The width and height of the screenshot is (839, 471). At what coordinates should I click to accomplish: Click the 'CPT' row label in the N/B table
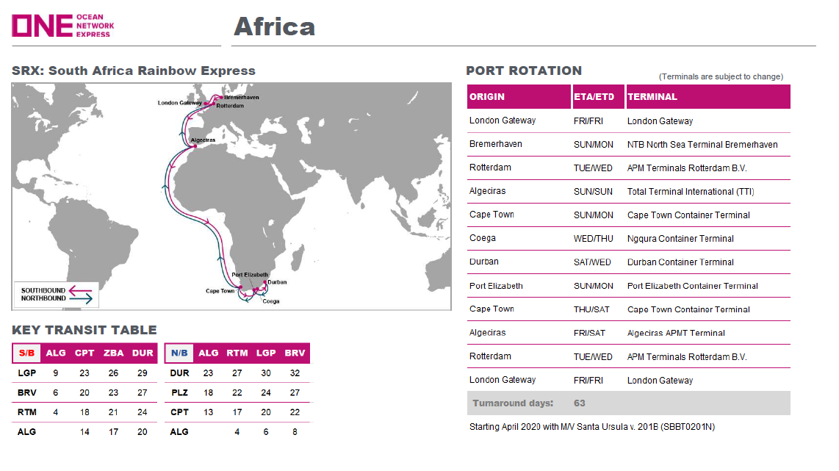coord(179,412)
